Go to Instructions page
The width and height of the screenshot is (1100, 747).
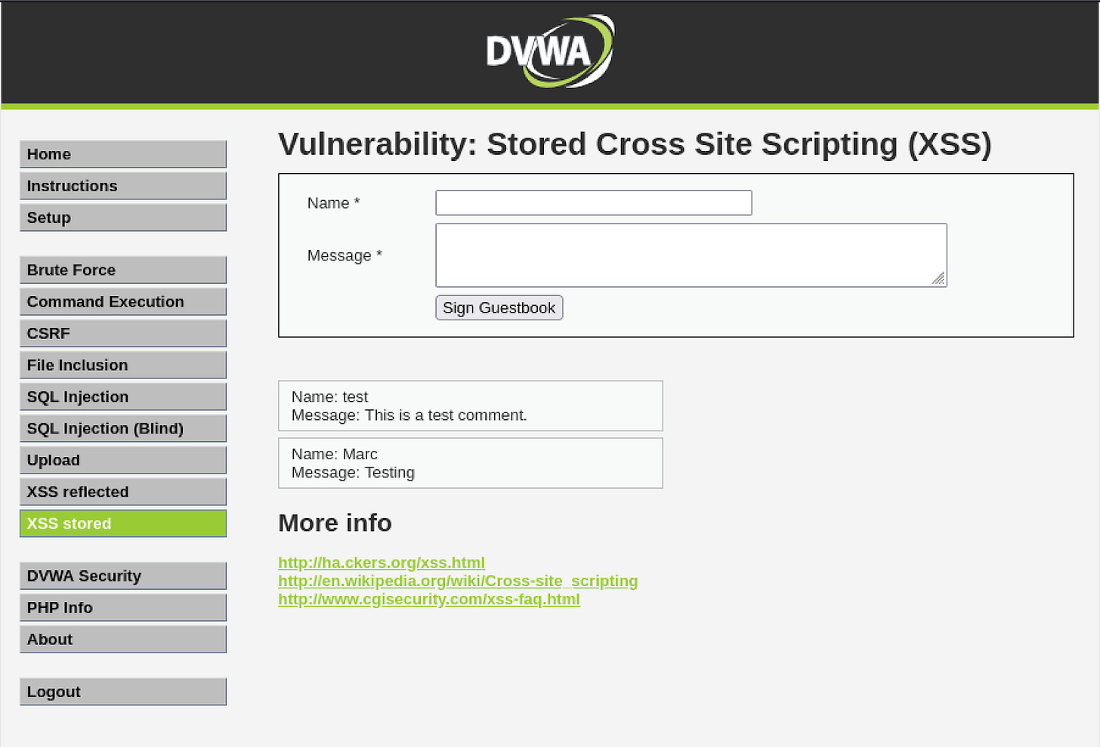point(123,186)
